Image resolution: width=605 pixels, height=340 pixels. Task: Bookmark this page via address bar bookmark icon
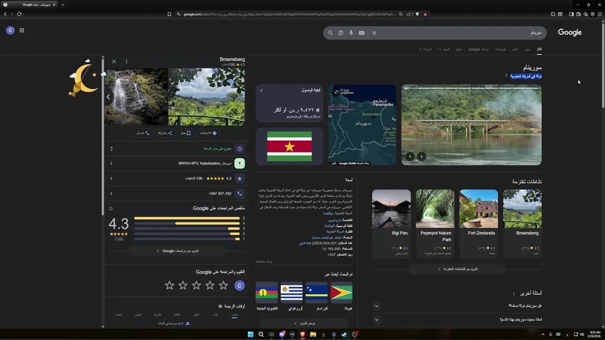[169, 14]
